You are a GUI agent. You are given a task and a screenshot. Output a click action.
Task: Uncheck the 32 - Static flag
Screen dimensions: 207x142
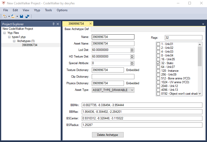[x=158, y=63]
